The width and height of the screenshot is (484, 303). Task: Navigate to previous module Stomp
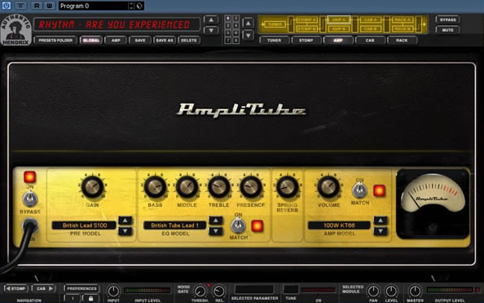click(15, 289)
